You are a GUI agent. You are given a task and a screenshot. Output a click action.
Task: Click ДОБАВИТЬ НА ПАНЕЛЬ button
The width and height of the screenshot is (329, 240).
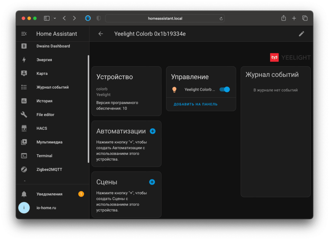(196, 104)
